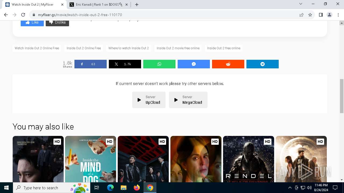Close the Eric Kanadi tab
This screenshot has height=193, width=344.
pos(127,5)
